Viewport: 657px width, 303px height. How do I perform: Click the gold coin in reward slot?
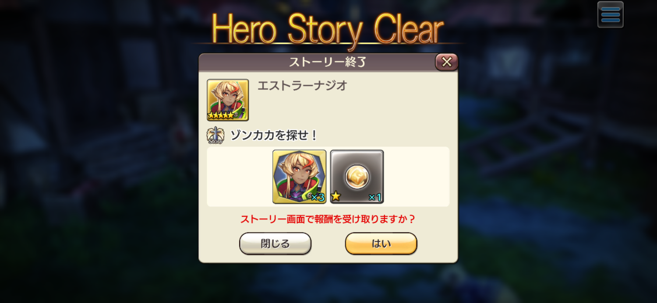pyautogui.click(x=357, y=177)
